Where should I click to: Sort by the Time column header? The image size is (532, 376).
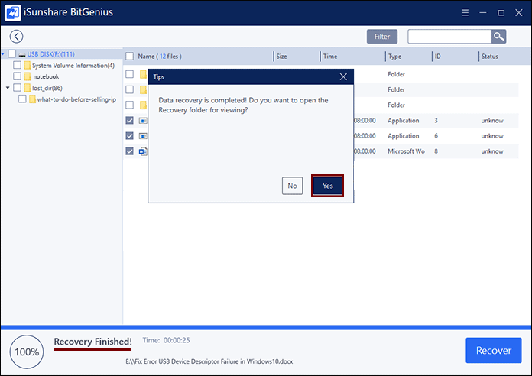point(329,57)
